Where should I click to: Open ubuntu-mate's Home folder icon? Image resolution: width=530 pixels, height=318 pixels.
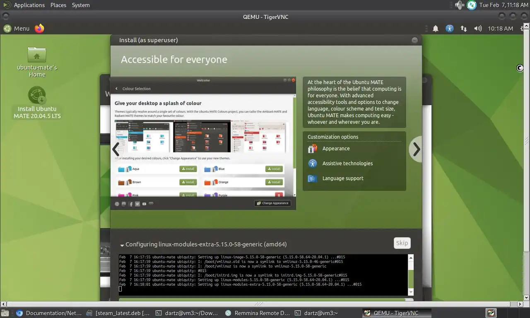(x=37, y=62)
